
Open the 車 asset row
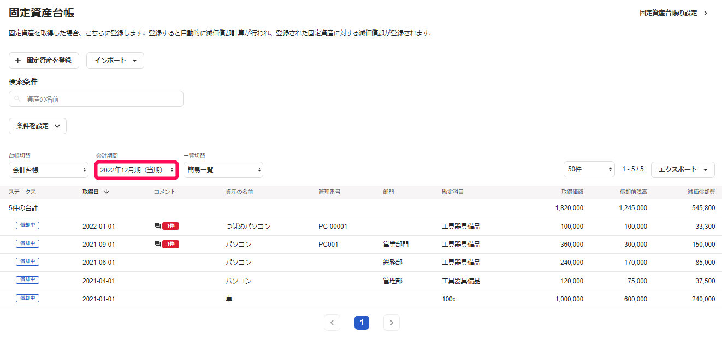361,299
